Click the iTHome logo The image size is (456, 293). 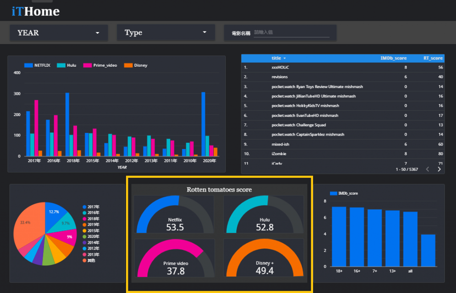[x=36, y=11]
